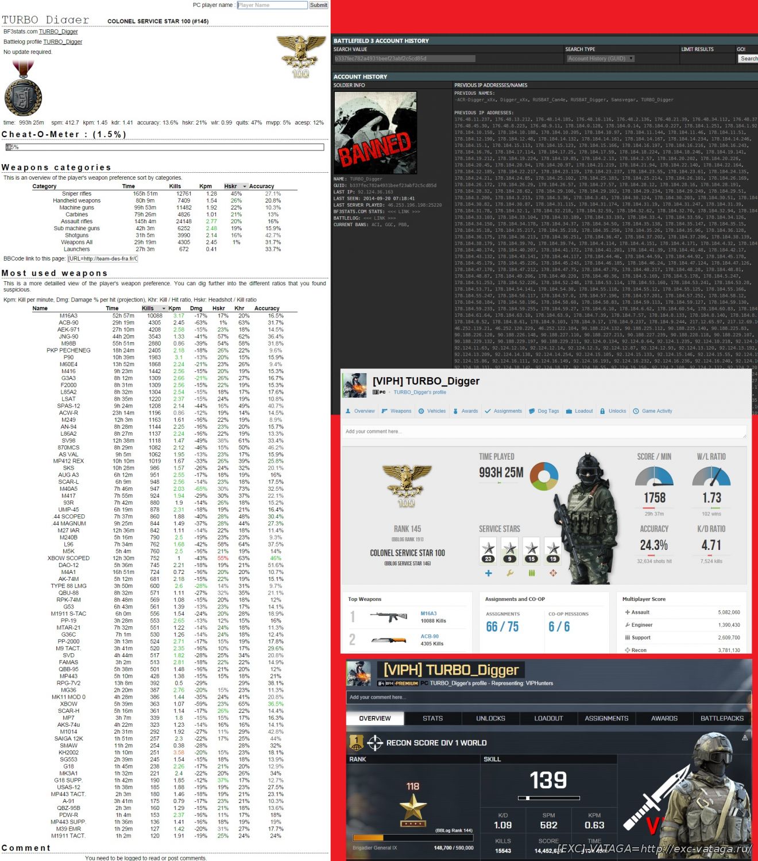Click the Cheat-O-Meter progress bar
The width and height of the screenshot is (758, 861).
(x=165, y=148)
